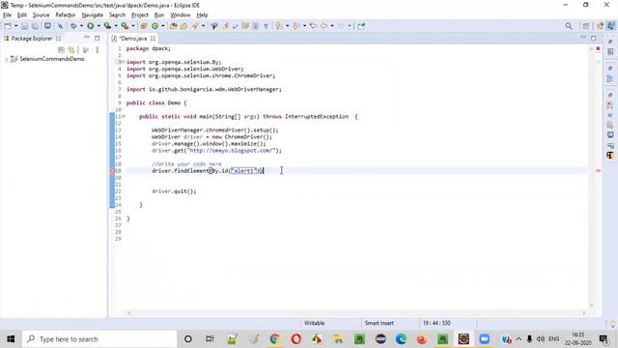Open the Navigate menu
This screenshot has height=348, width=618.
[93, 15]
